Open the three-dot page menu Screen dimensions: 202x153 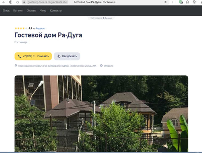click(173, 2)
